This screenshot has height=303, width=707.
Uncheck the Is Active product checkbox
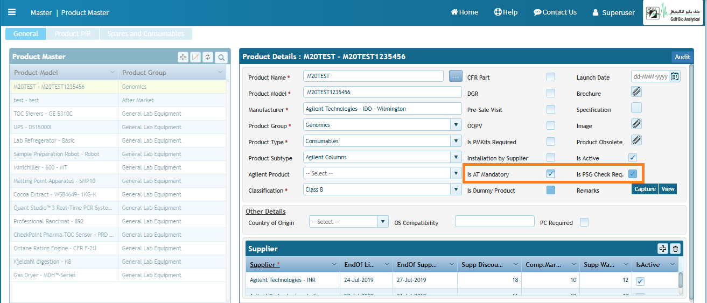pos(633,158)
